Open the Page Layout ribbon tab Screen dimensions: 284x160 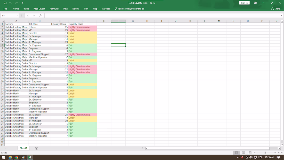coord(39,9)
